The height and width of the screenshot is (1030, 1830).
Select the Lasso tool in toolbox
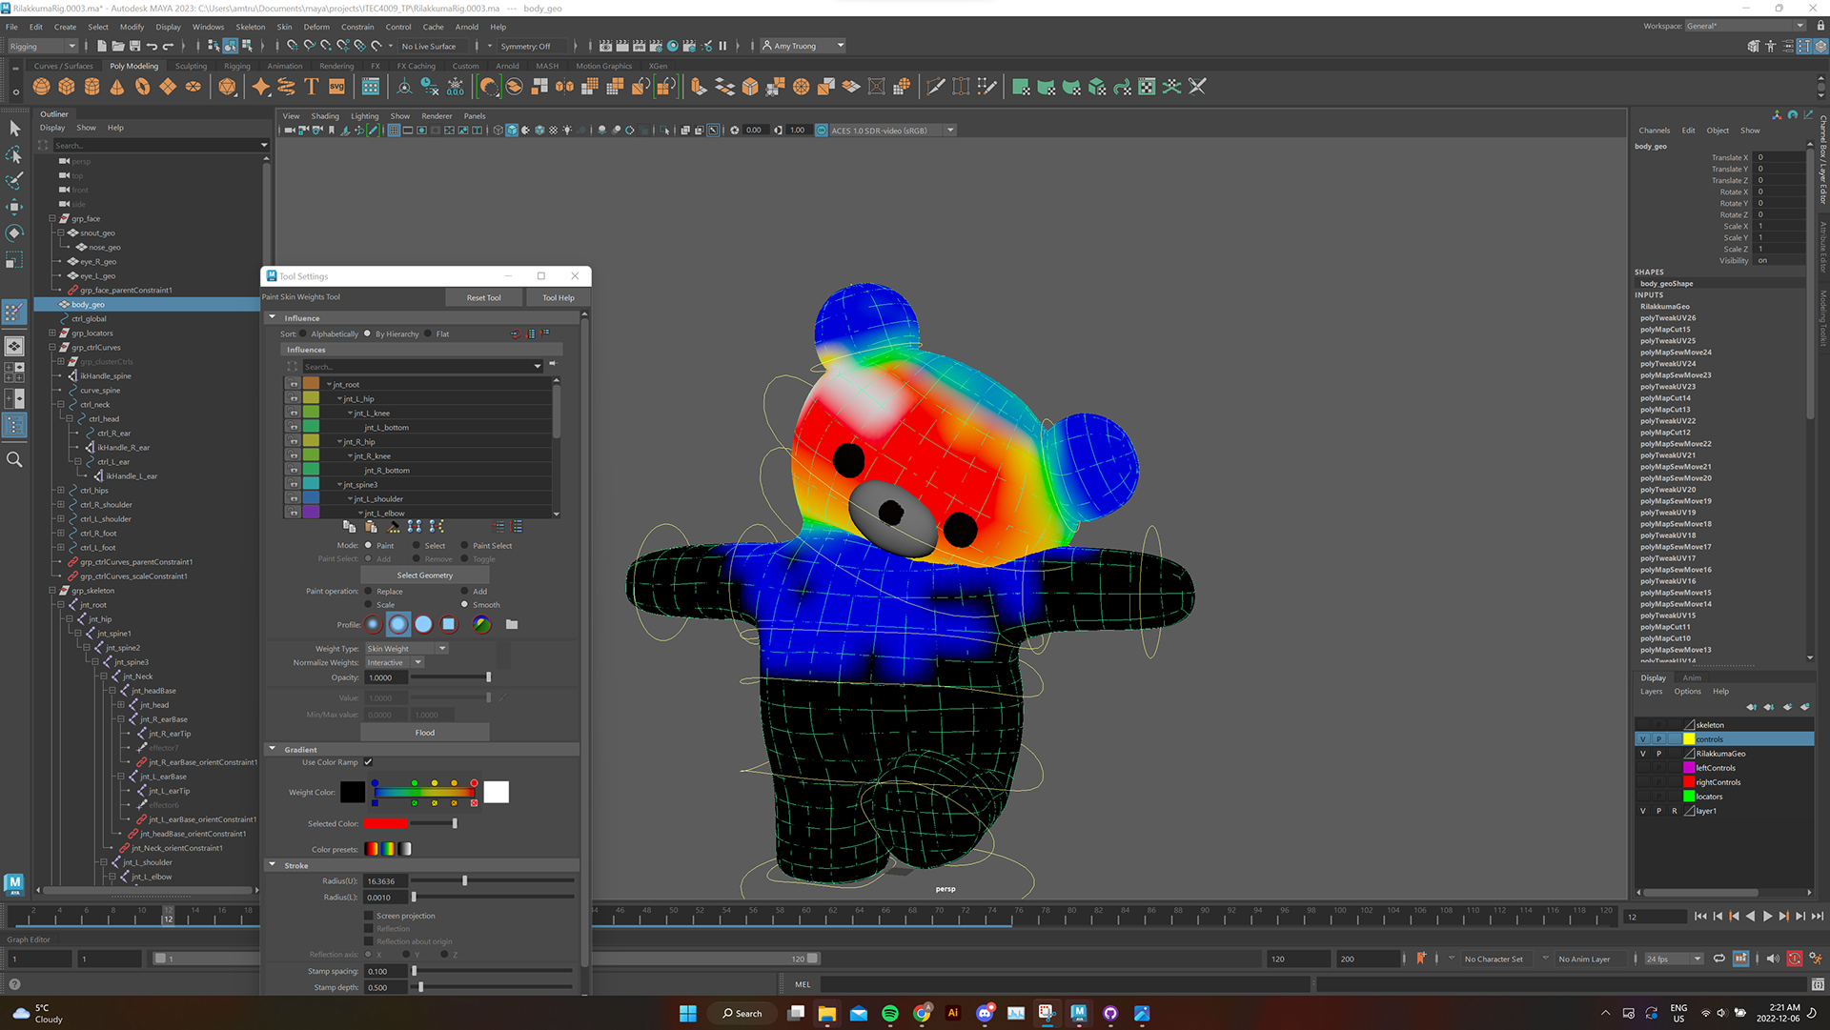[14, 154]
